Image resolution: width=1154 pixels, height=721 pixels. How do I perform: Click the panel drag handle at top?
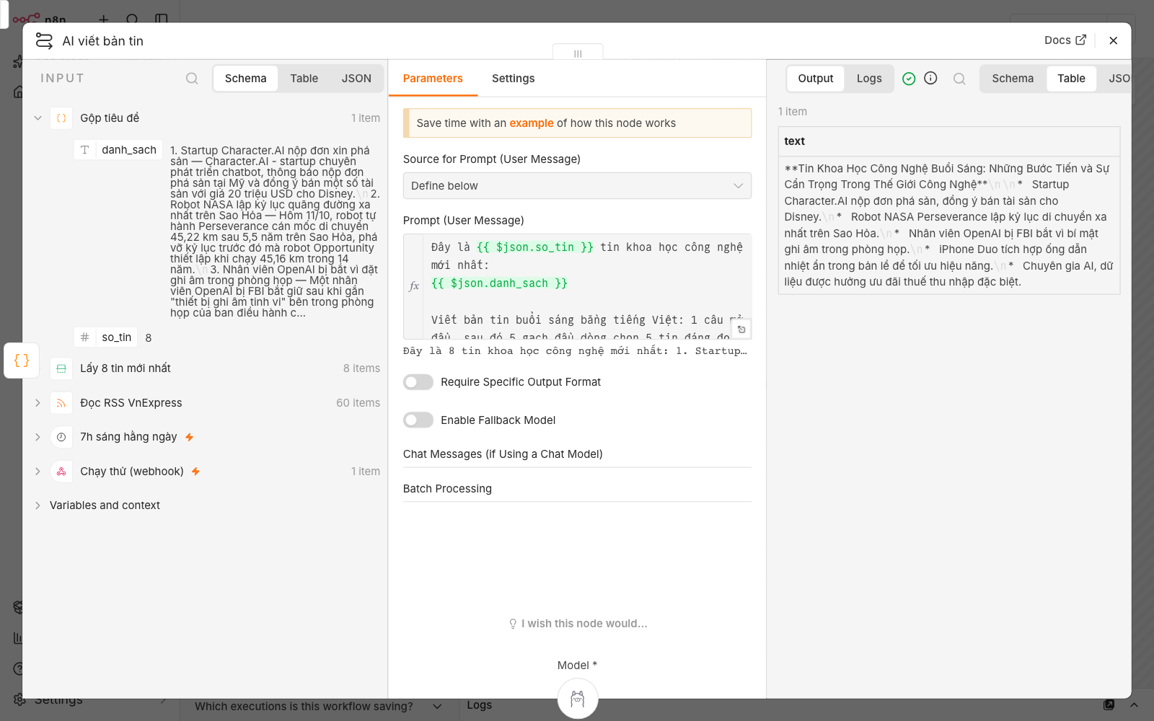578,53
